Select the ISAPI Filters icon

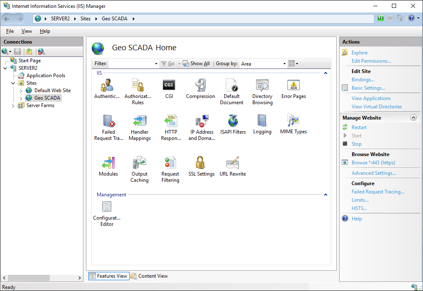pos(233,121)
